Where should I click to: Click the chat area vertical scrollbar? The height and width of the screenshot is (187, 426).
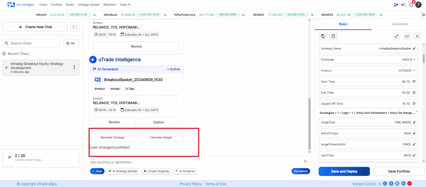click(310, 125)
